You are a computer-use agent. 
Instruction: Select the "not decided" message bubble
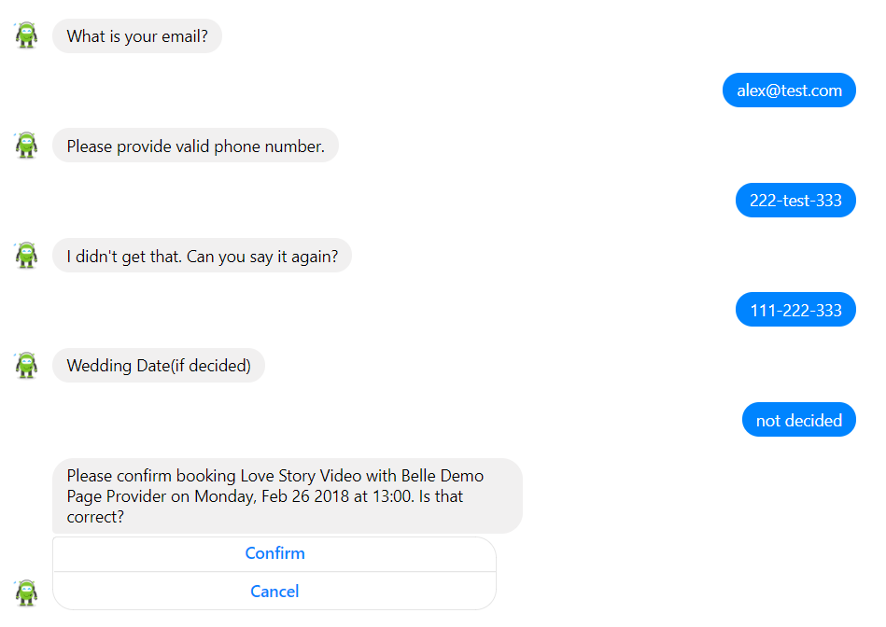pos(799,420)
